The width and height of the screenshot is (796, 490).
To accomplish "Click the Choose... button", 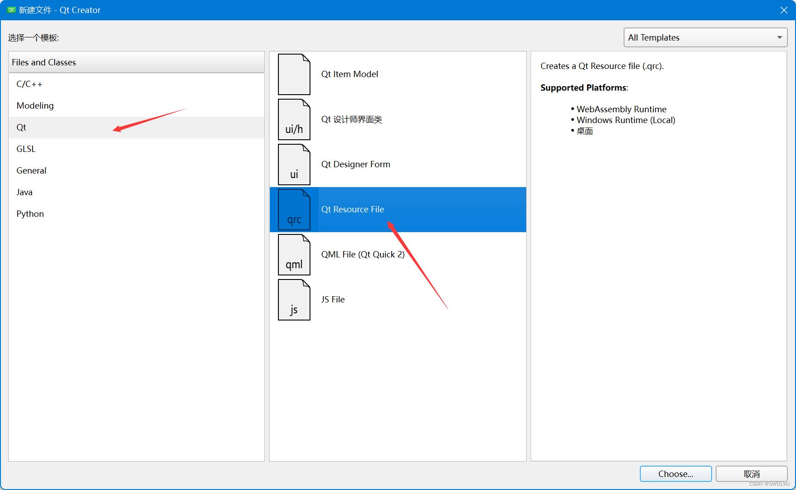I will [x=676, y=474].
